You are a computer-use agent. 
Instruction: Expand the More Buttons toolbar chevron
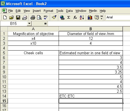(x=102, y=18)
